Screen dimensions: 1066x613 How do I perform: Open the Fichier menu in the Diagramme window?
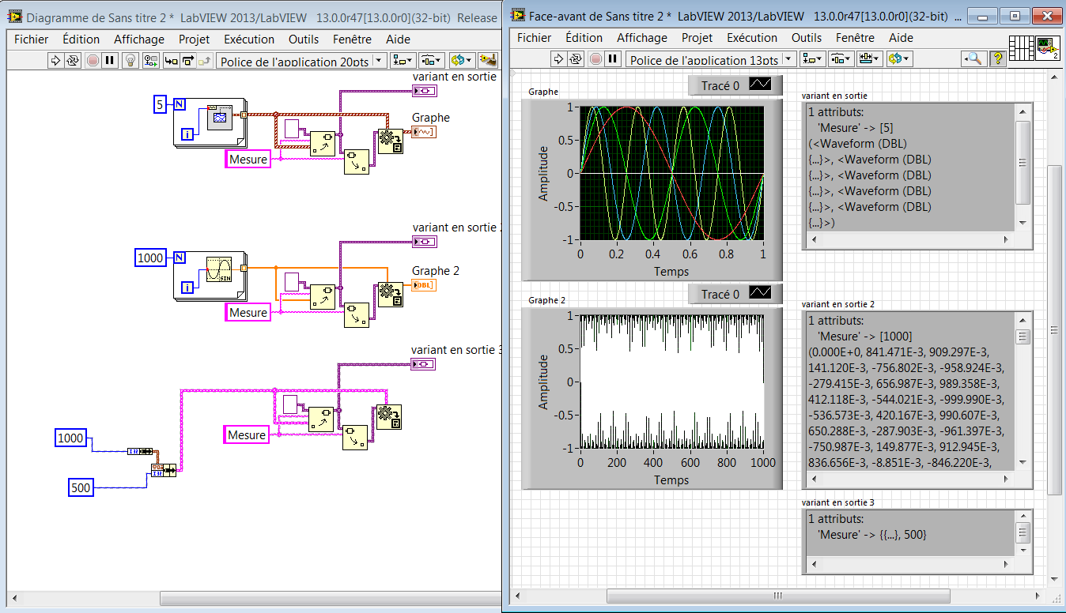pos(32,39)
